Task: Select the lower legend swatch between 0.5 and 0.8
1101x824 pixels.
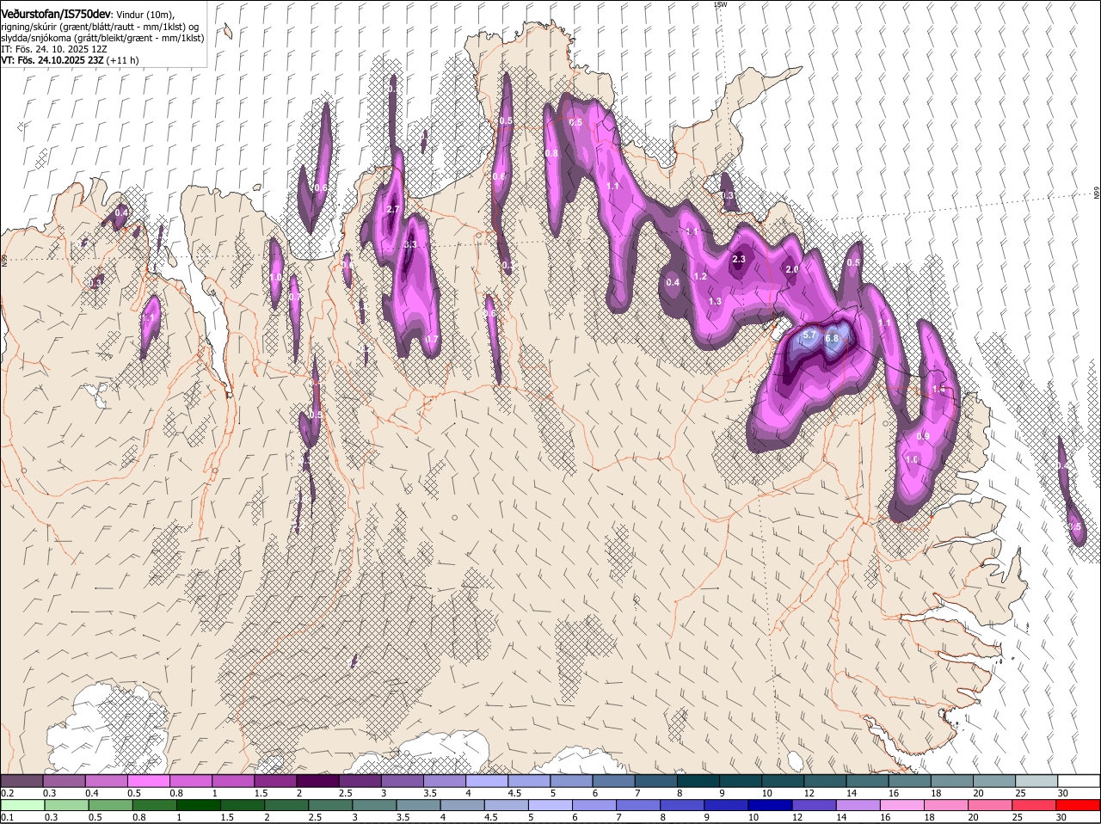Action: coord(110,805)
